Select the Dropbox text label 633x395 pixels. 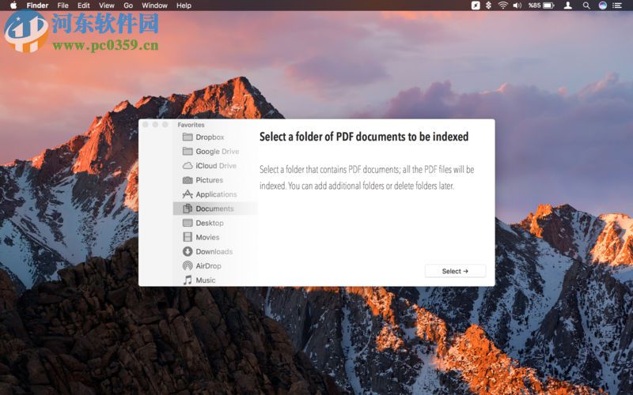coord(210,137)
